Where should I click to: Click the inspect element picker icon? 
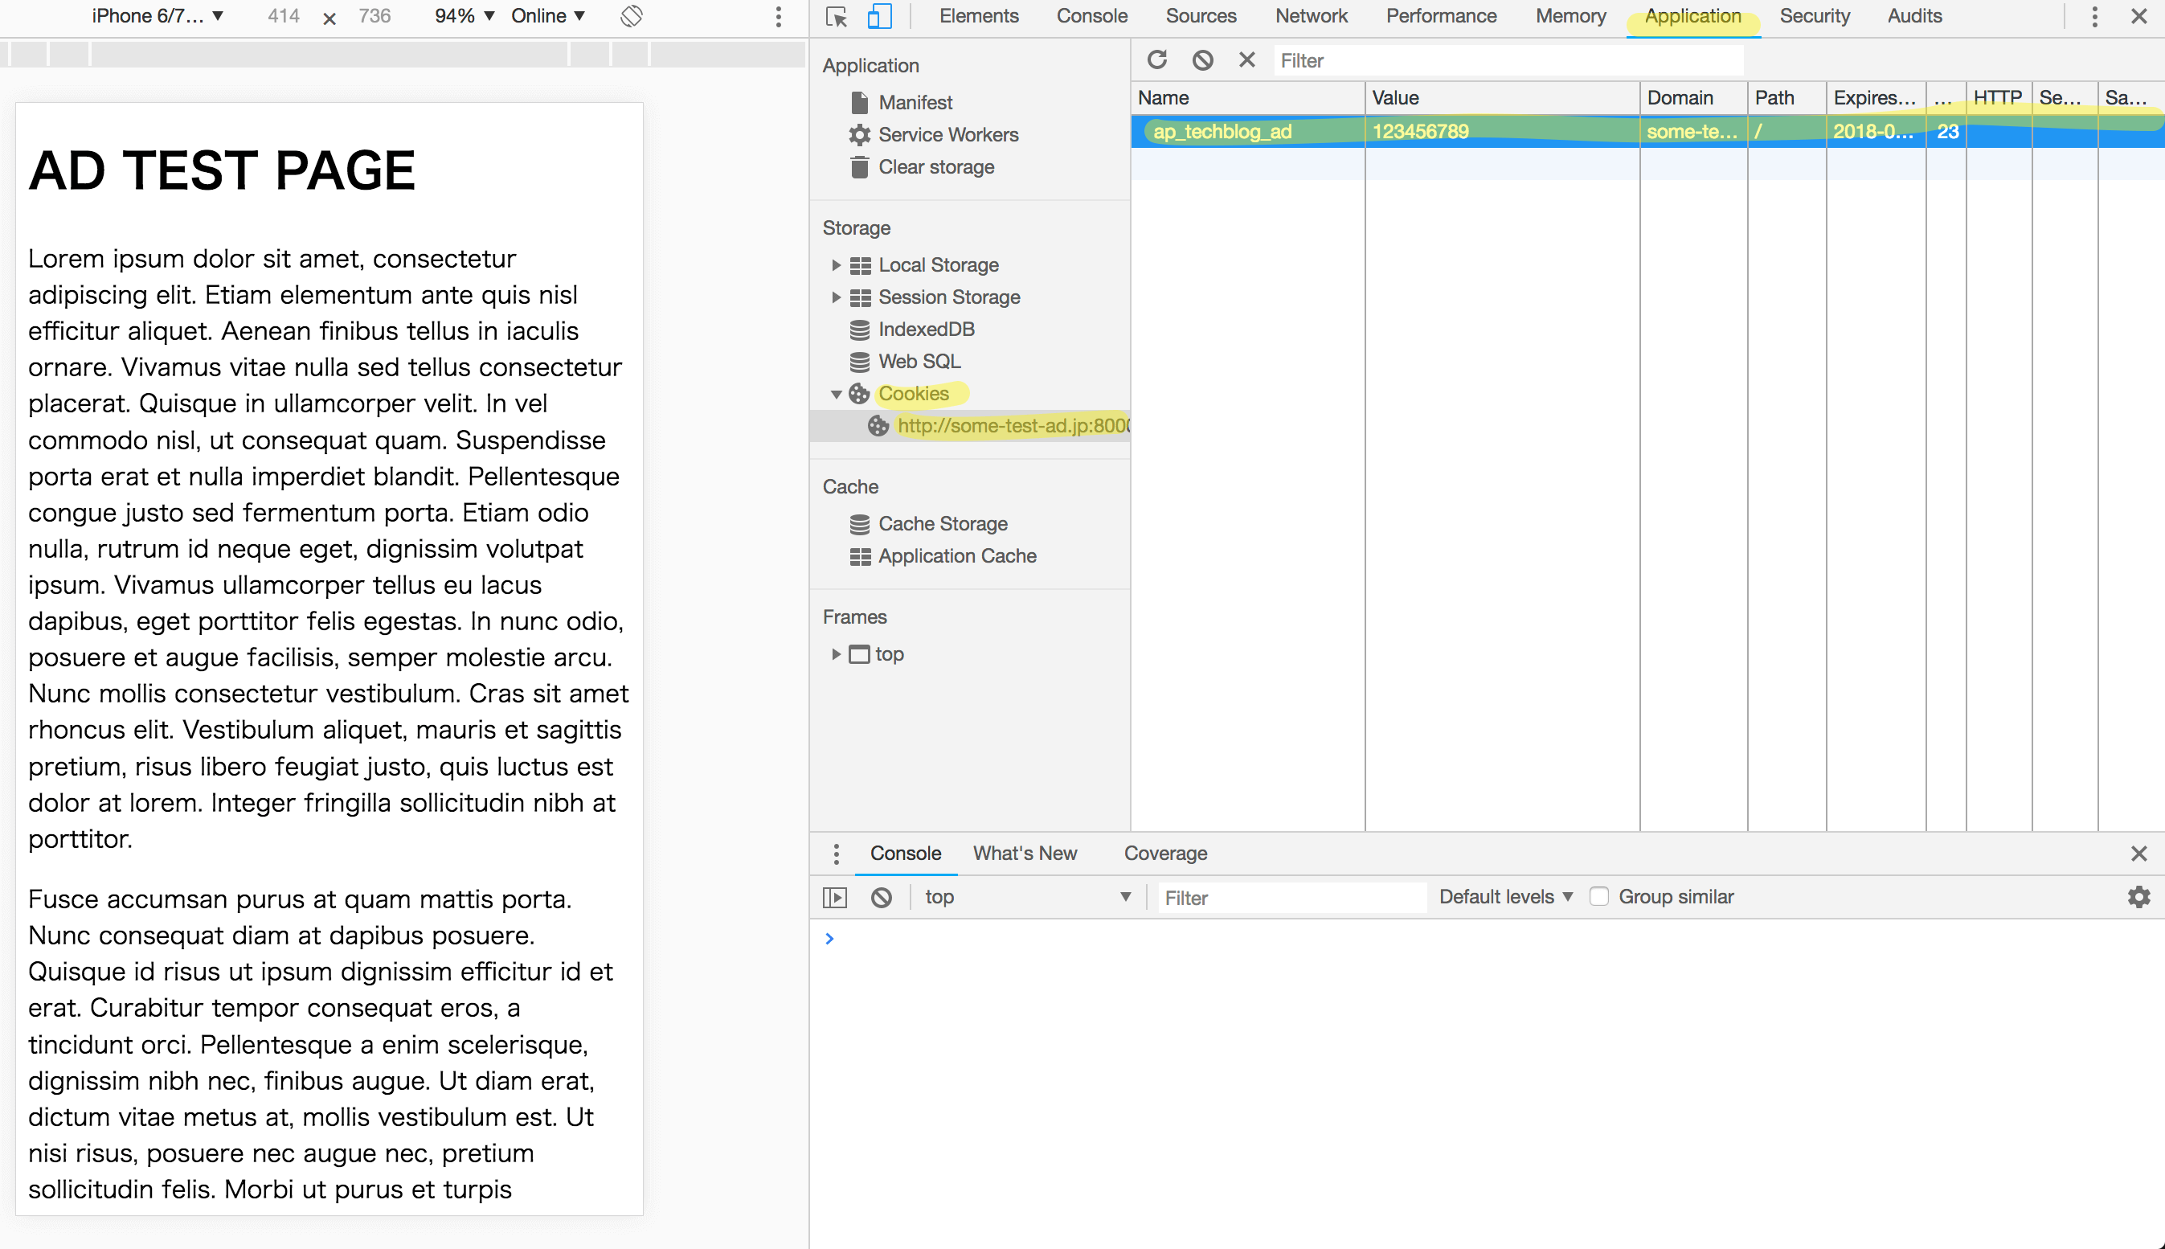(836, 16)
